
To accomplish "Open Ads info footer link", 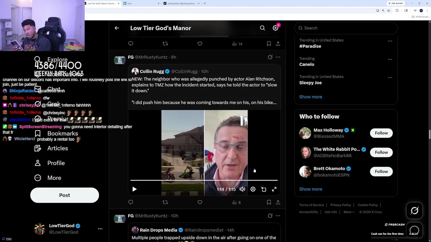I will coord(331,212).
